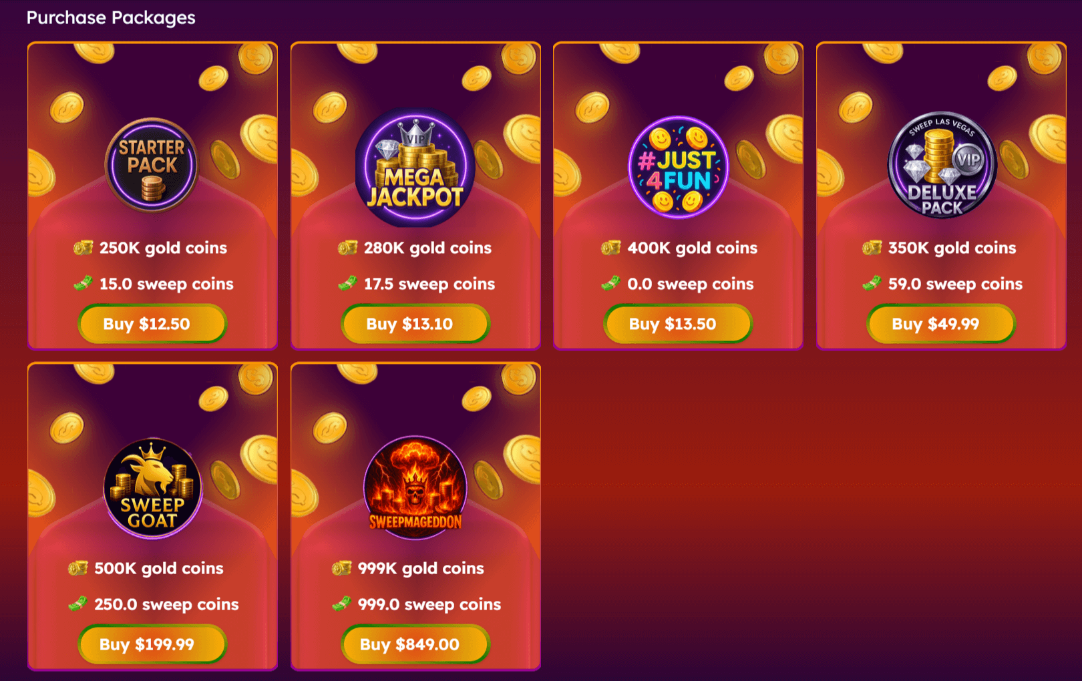This screenshot has height=681, width=1082.
Task: Buy the Deluxe Pack for $49.99
Action: click(x=941, y=324)
